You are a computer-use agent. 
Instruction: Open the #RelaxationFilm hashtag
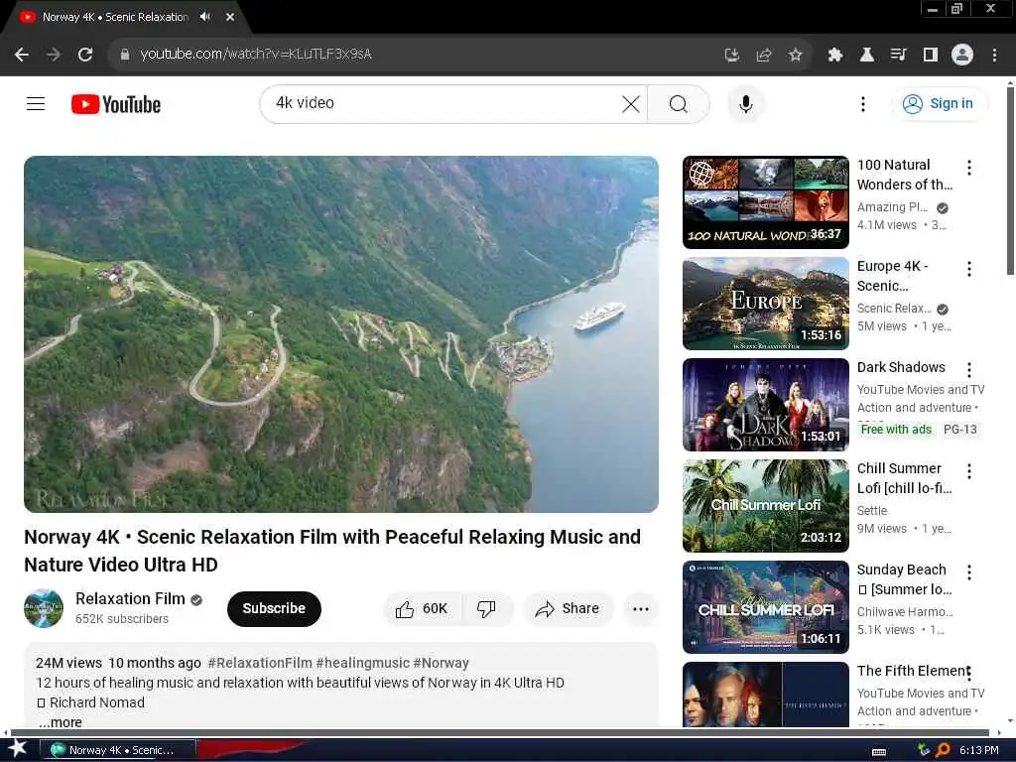(x=260, y=663)
